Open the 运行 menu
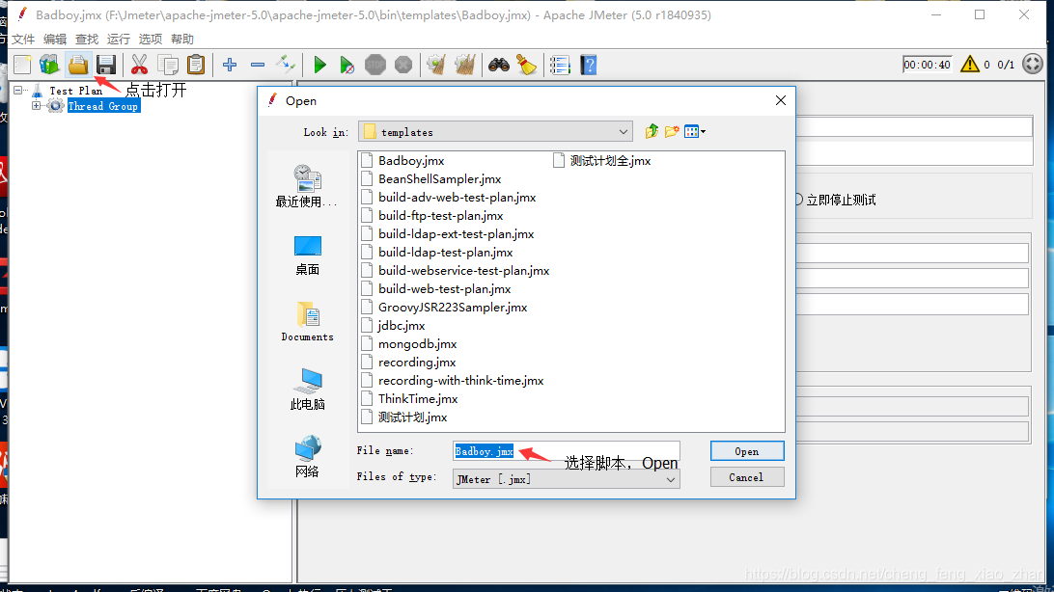Viewport: 1054px width, 592px height. [x=119, y=39]
